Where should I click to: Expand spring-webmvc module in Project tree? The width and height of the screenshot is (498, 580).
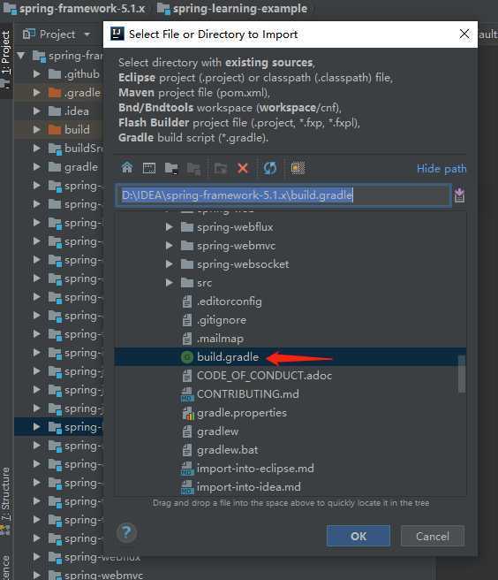(36, 576)
